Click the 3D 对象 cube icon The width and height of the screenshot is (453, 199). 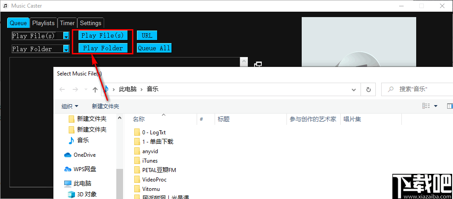(x=71, y=195)
